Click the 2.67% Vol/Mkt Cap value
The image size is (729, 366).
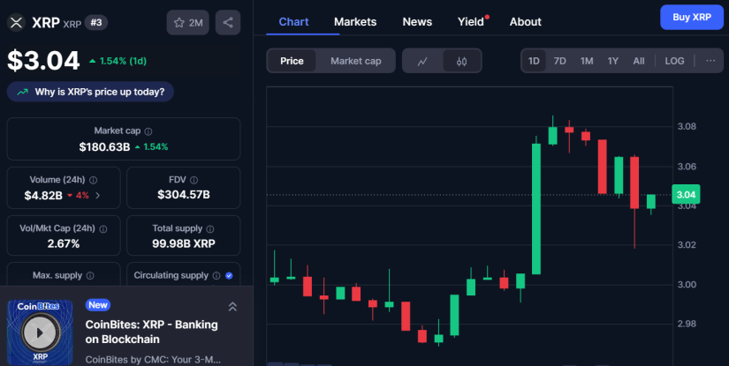pyautogui.click(x=64, y=243)
